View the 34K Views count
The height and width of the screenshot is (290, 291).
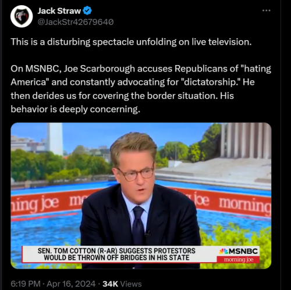[122, 284]
